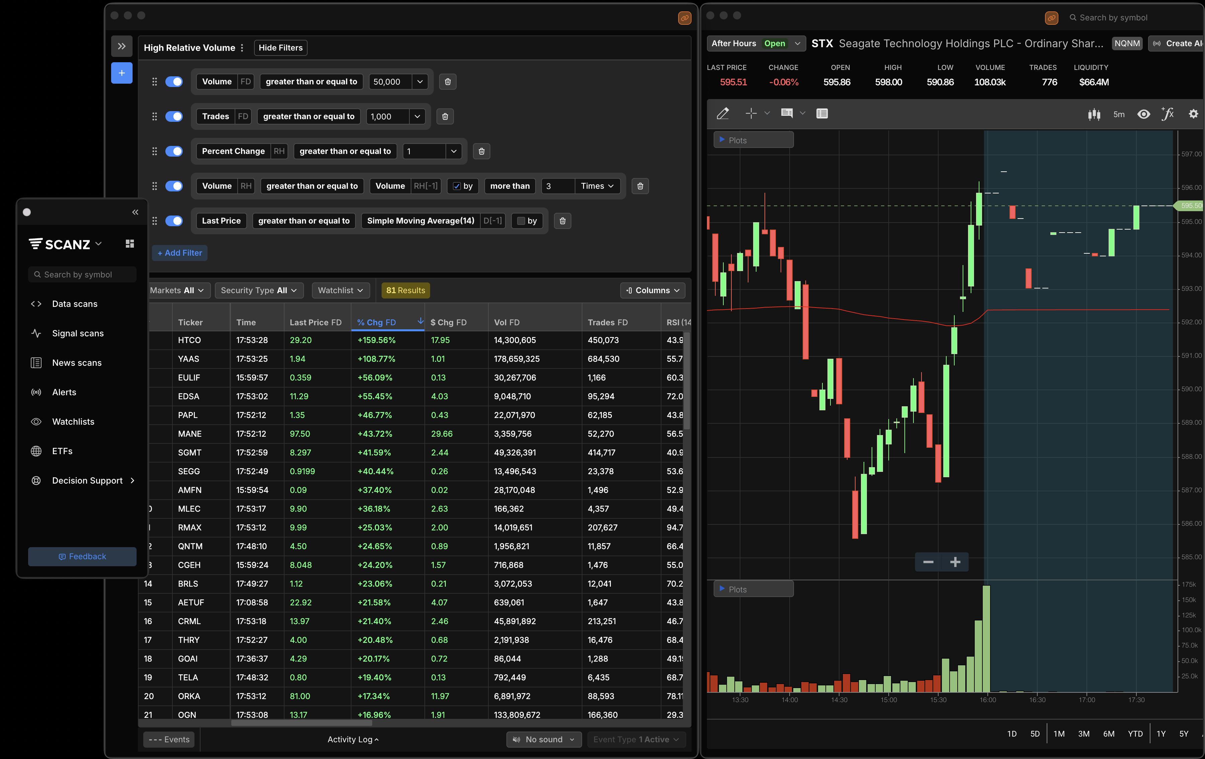Open the 50,000 volume value dropdown
Screen dimensions: 1205x759
pos(420,82)
